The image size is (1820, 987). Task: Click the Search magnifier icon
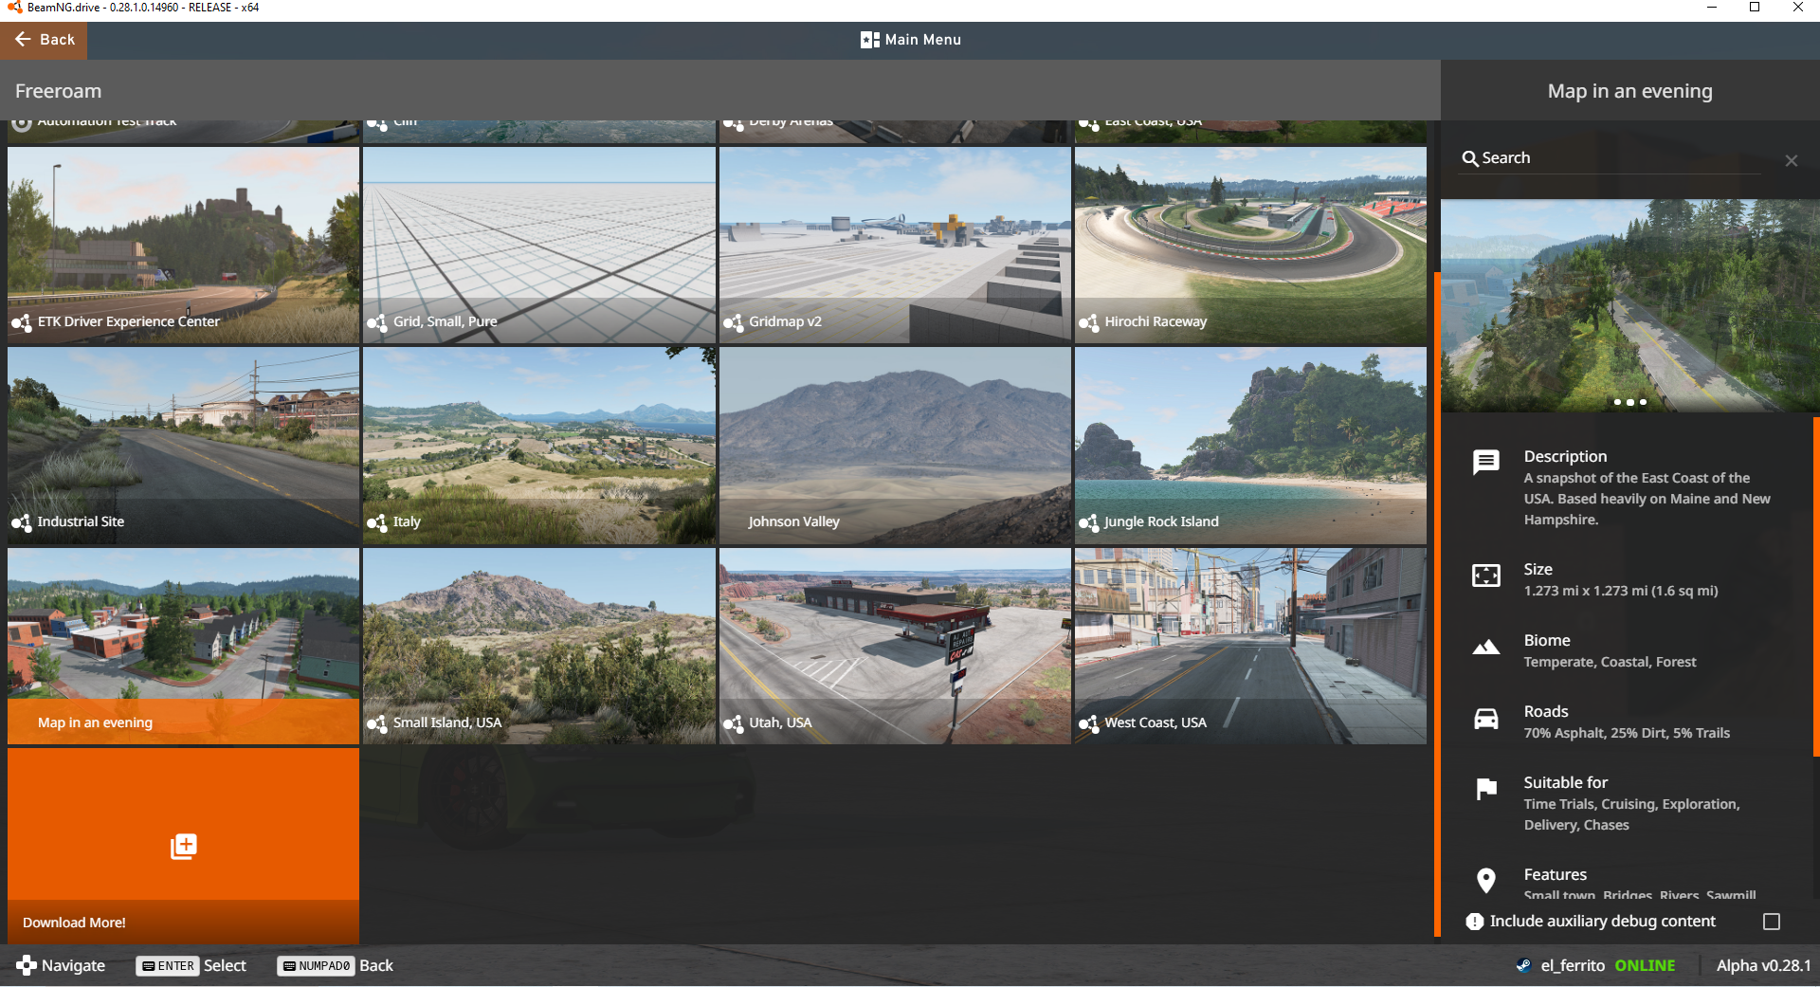[x=1470, y=158]
